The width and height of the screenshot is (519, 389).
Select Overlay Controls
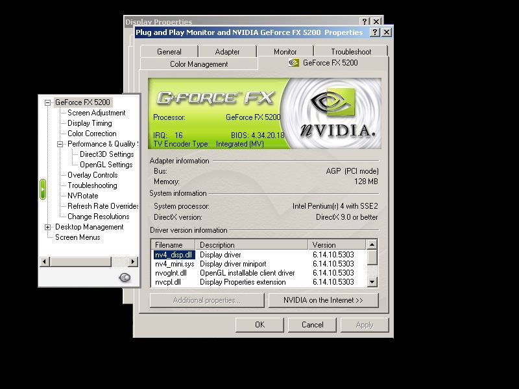point(93,175)
